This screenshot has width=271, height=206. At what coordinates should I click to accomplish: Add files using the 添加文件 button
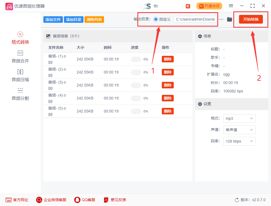point(53,20)
